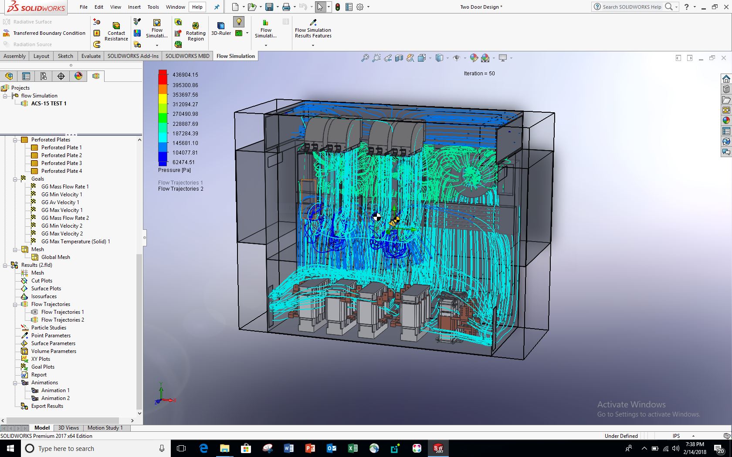Open Cut Plots in results tree
Viewport: 732px width, 457px height.
[42, 281]
